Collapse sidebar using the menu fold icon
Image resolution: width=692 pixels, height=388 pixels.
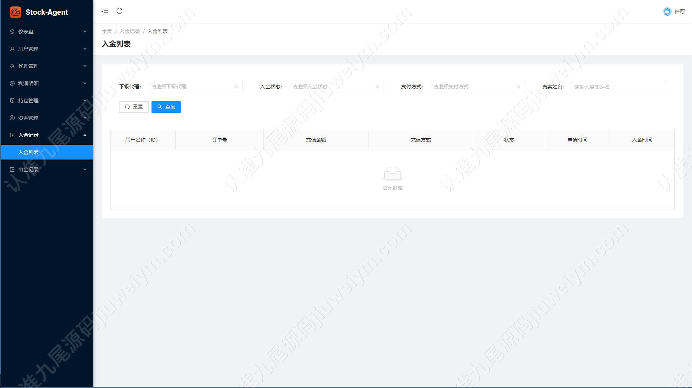coord(105,11)
